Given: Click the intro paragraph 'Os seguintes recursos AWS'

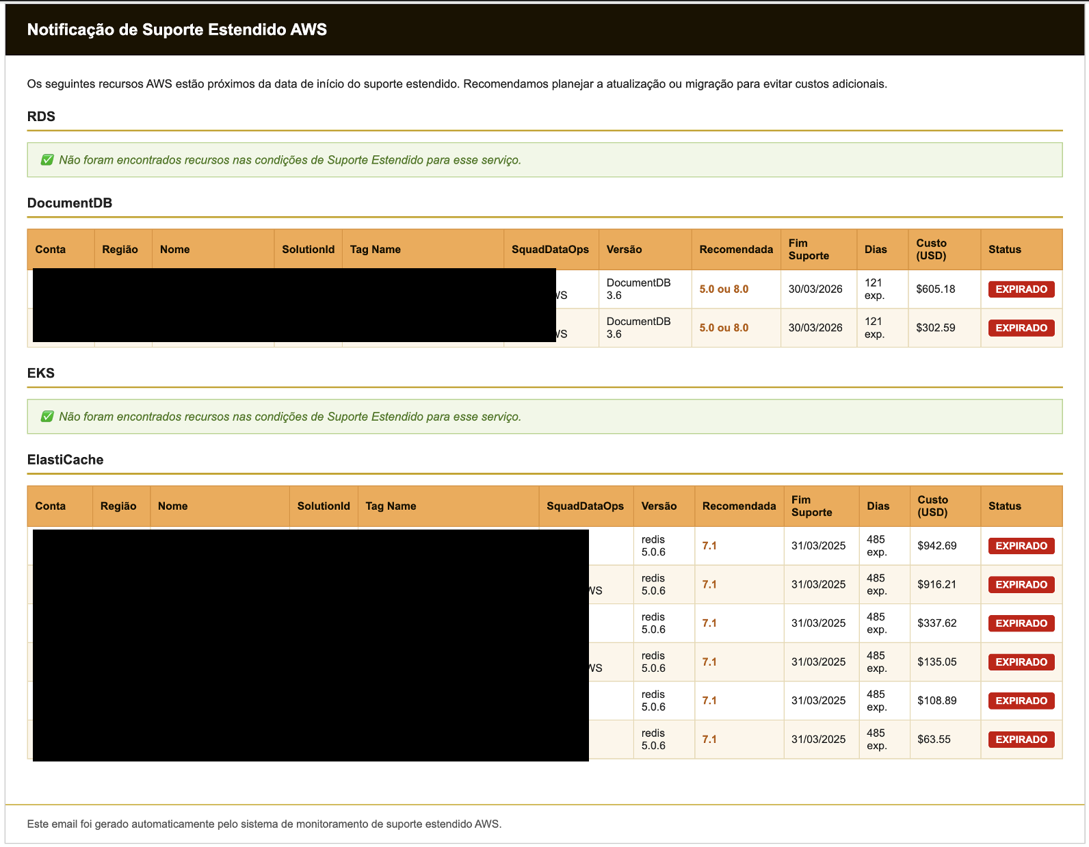Looking at the screenshot, I should [x=457, y=84].
